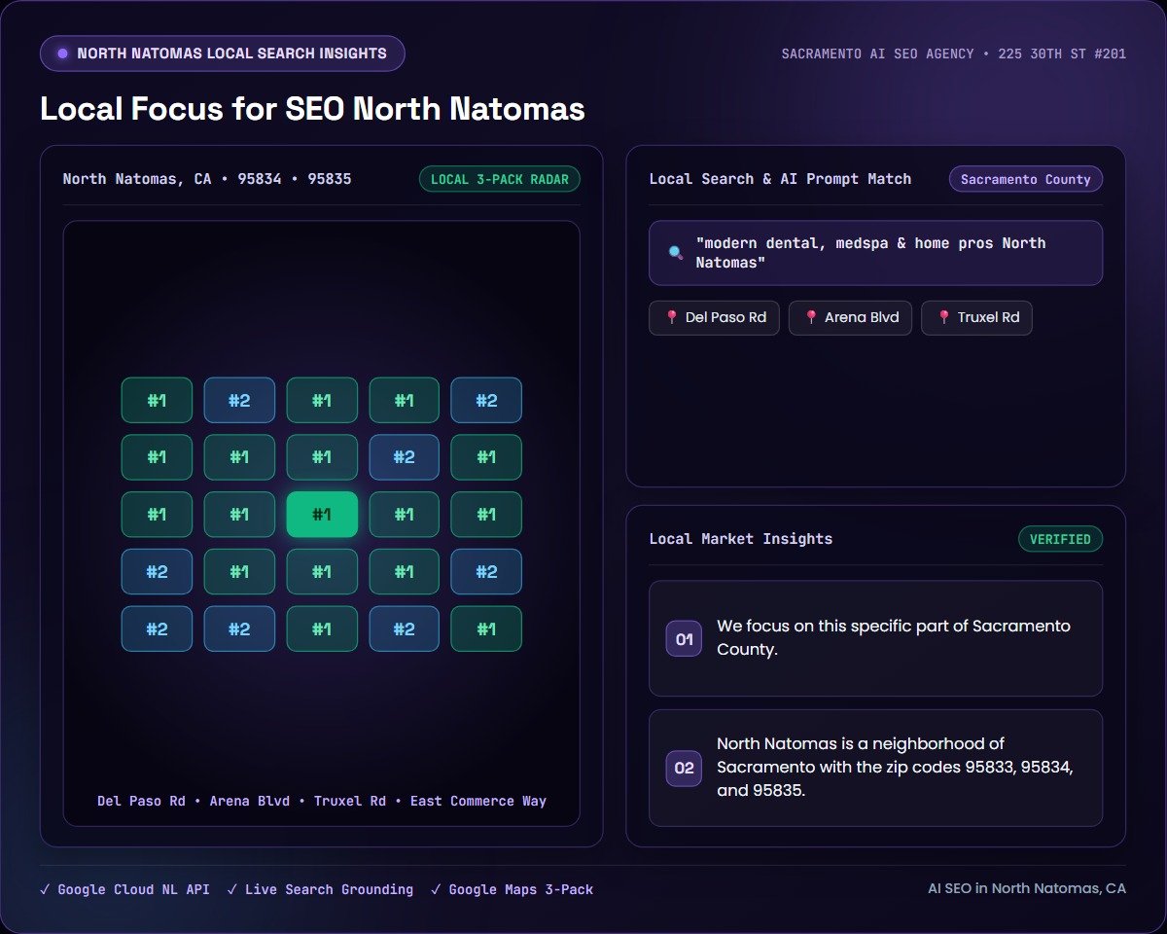Click the street list caption ending 'East Commerce Way'
The width and height of the screenshot is (1167, 934).
coord(322,802)
